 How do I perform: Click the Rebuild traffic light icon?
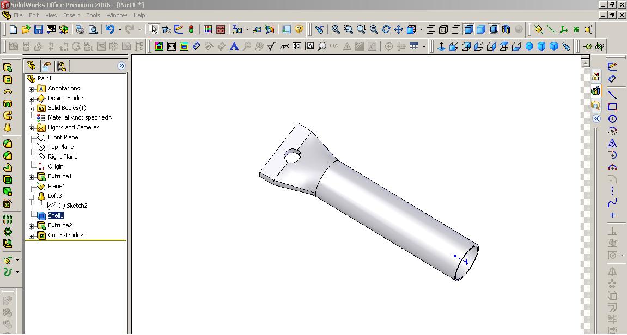pos(191,29)
